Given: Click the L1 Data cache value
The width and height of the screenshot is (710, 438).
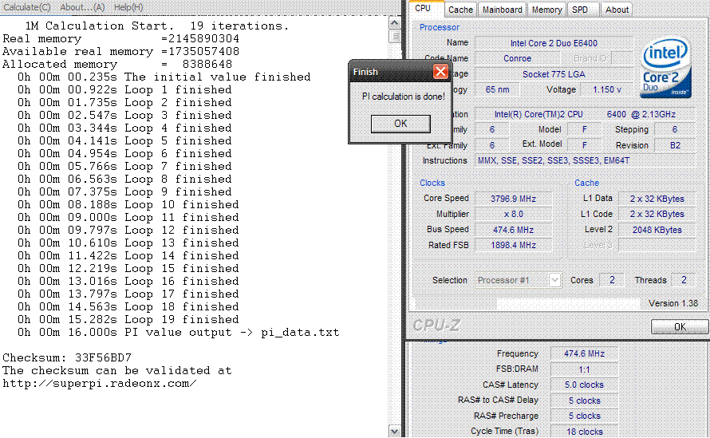Looking at the screenshot, I should pyautogui.click(x=657, y=199).
